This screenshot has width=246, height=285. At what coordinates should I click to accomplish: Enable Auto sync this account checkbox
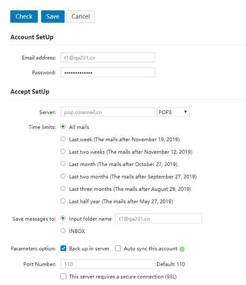click(x=118, y=248)
